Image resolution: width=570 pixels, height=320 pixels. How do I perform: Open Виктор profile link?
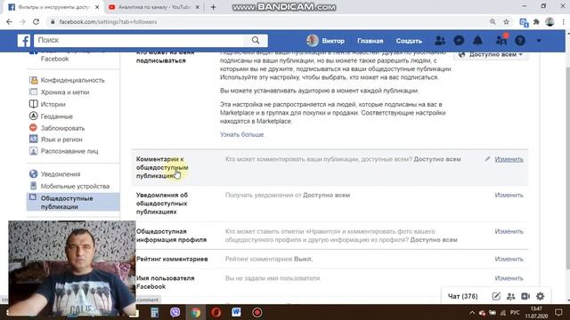pyautogui.click(x=325, y=41)
